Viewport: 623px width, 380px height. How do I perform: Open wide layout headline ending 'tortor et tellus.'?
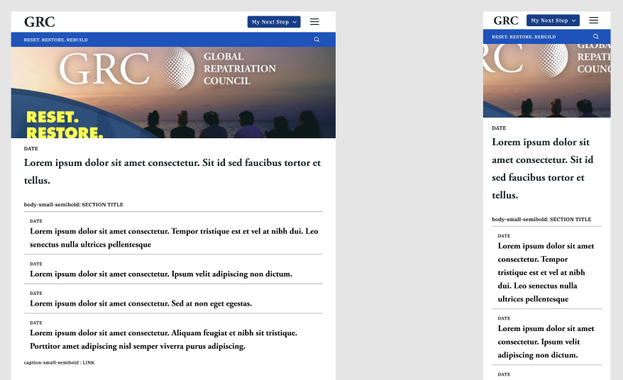pos(172,172)
